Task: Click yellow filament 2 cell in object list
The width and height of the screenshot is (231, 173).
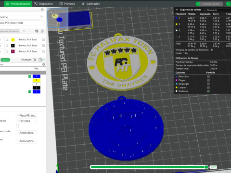Action: [37, 80]
